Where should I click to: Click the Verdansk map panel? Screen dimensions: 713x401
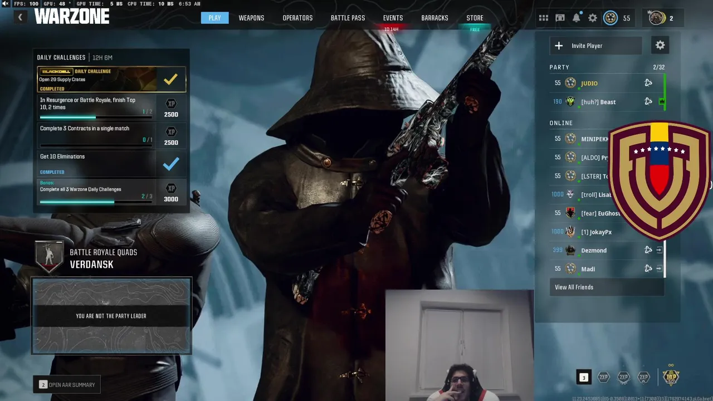111,316
